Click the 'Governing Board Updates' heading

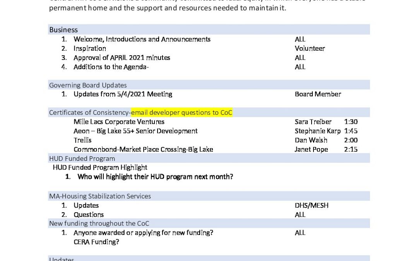tap(88, 85)
